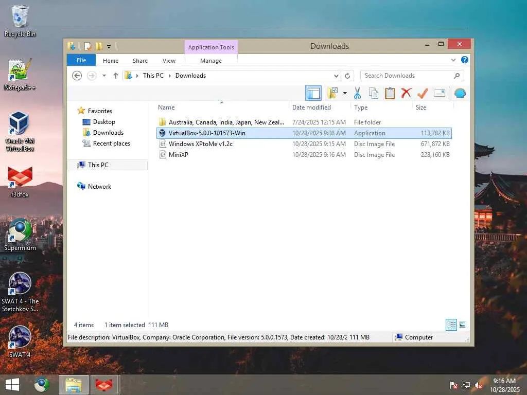Click the Paste clipboard icon
The image size is (527, 395).
pos(390,93)
